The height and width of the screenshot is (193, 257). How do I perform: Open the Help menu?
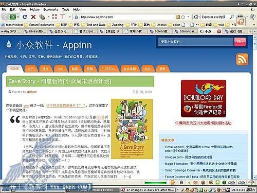point(77,10)
